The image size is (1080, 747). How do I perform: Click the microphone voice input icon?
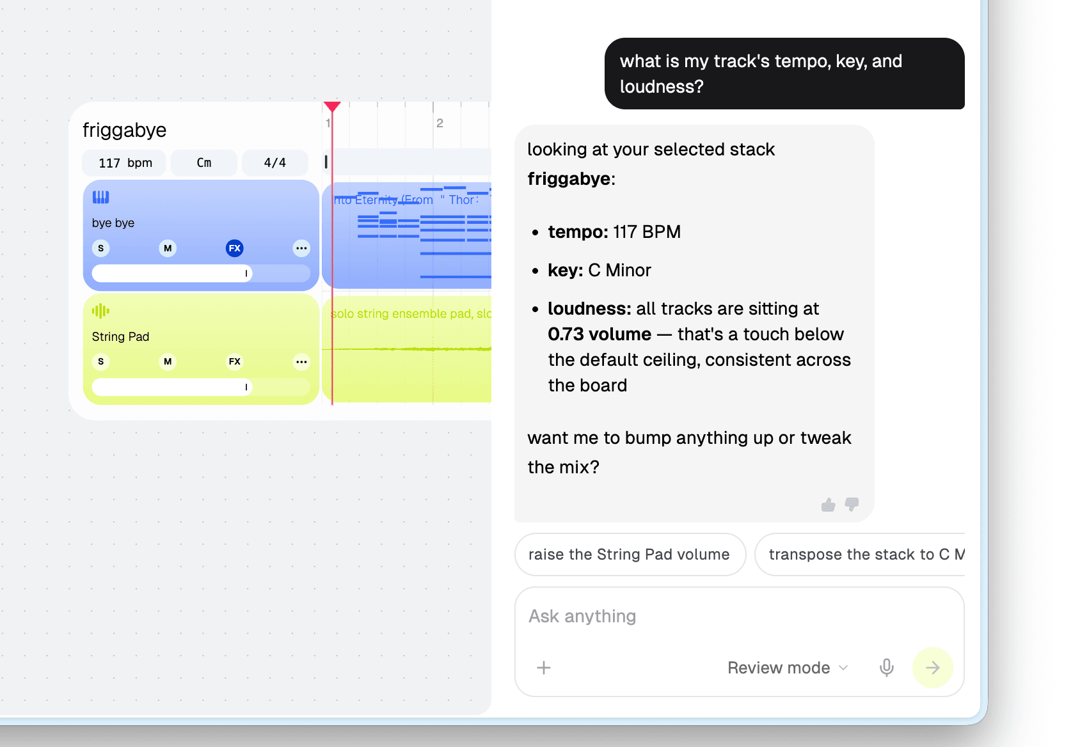[887, 668]
